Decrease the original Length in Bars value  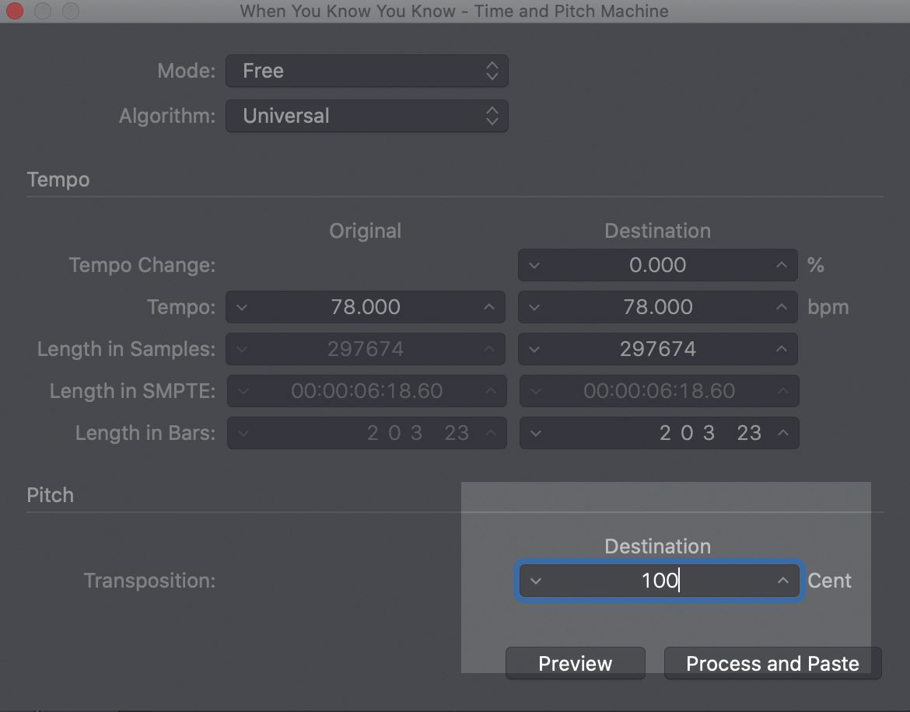(242, 433)
